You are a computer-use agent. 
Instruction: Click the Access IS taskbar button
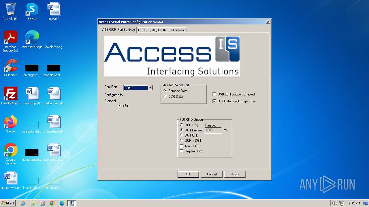(72, 203)
